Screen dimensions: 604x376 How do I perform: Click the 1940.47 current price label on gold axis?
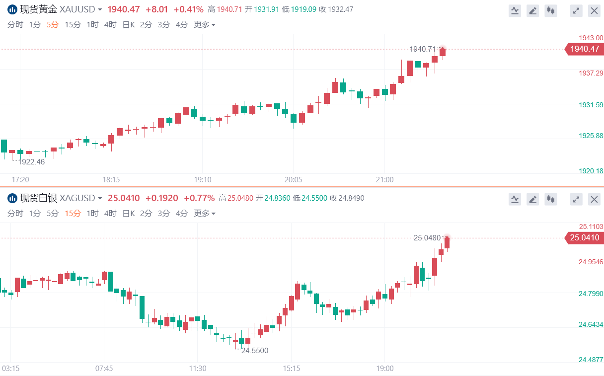(584, 49)
